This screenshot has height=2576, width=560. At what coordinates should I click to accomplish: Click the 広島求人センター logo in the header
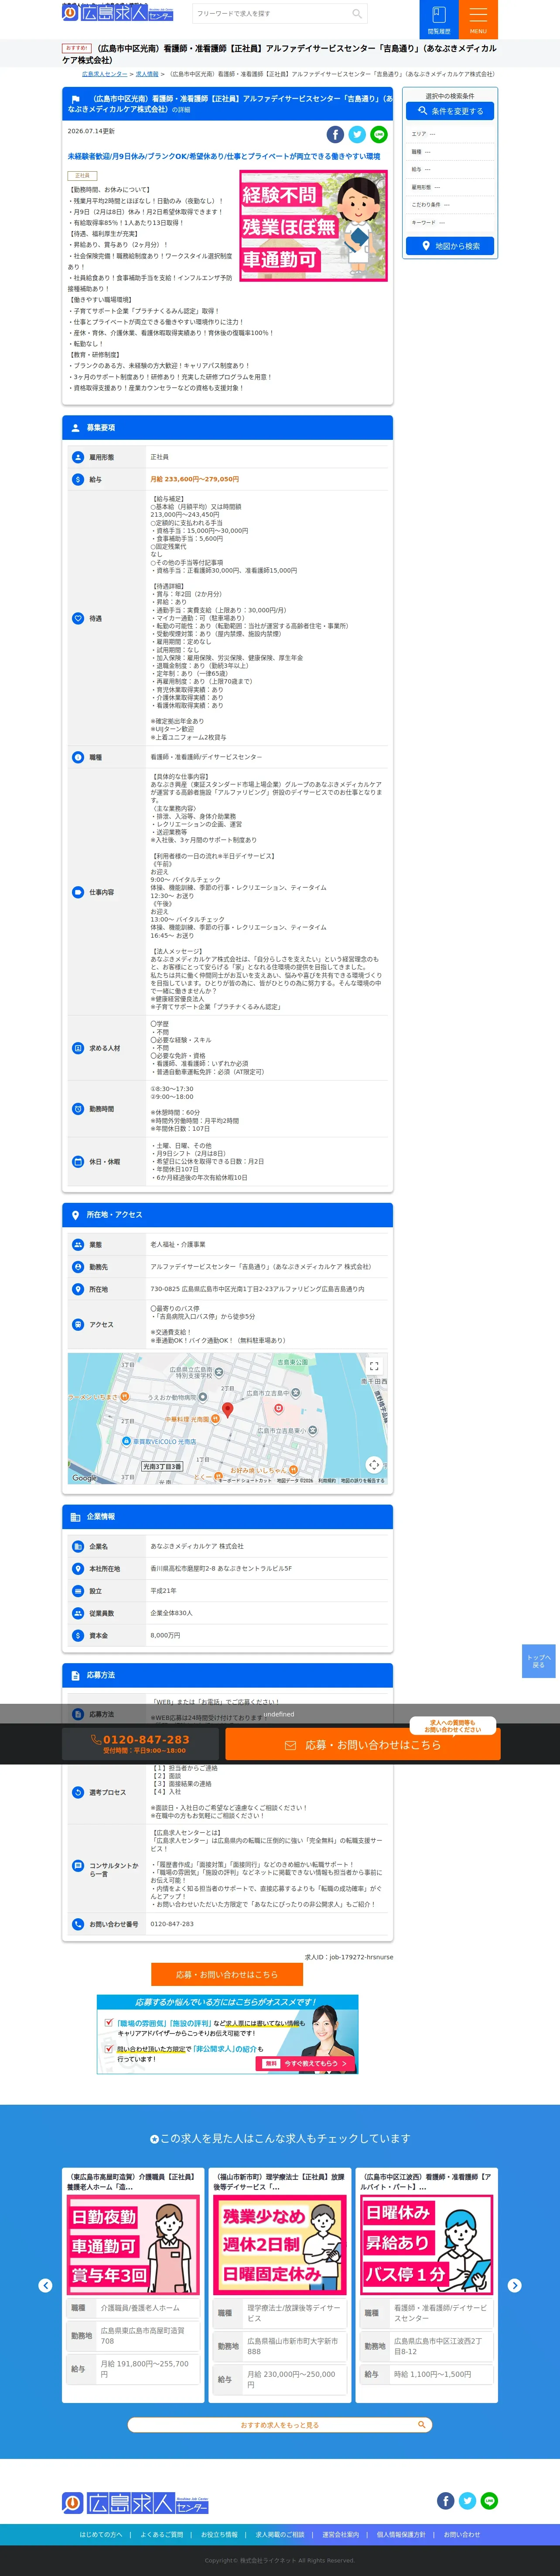pyautogui.click(x=118, y=13)
